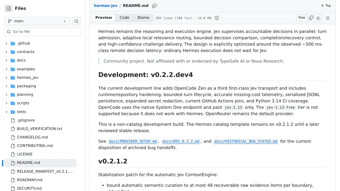Jump to Top of file
The width and height of the screenshot is (340, 191).
click(326, 6)
